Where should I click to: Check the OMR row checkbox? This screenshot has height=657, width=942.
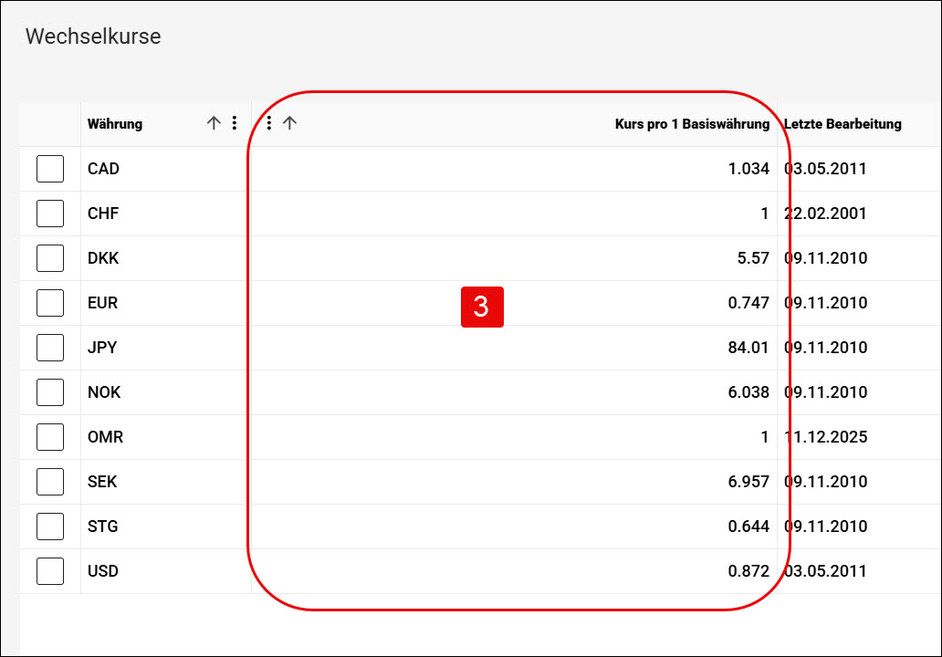point(50,437)
